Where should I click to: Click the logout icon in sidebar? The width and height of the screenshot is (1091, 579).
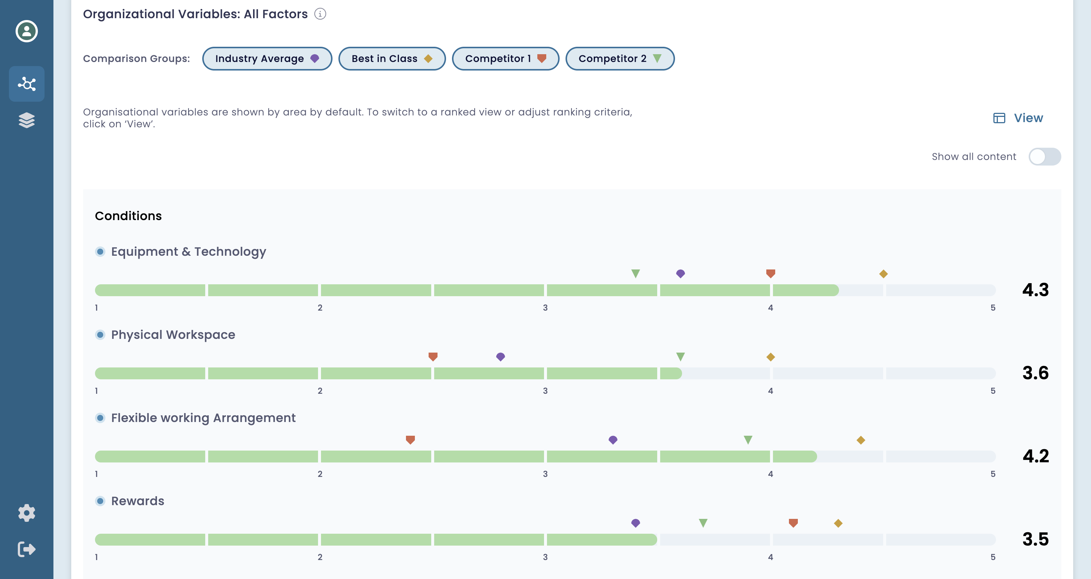pos(27,549)
